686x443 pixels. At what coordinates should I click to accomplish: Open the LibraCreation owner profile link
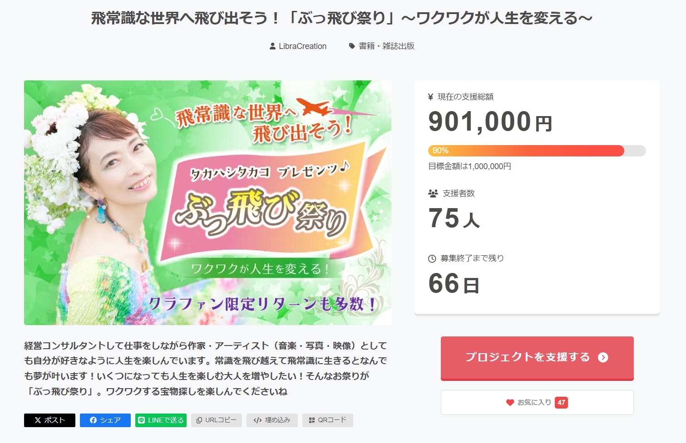click(302, 46)
